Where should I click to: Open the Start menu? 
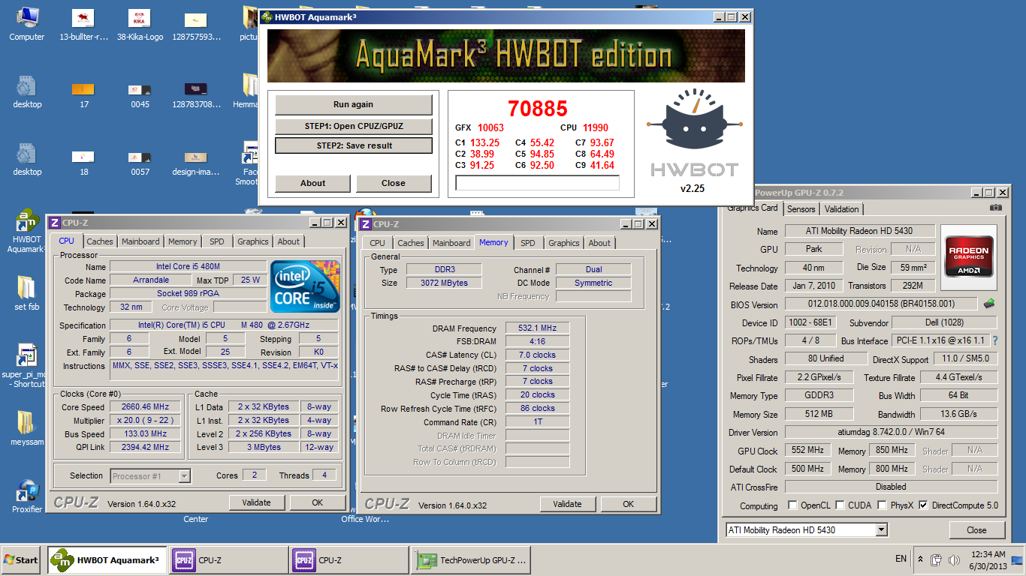point(21,560)
